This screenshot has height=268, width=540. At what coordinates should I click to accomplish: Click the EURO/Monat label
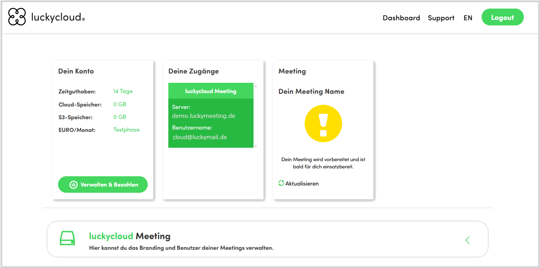point(77,130)
